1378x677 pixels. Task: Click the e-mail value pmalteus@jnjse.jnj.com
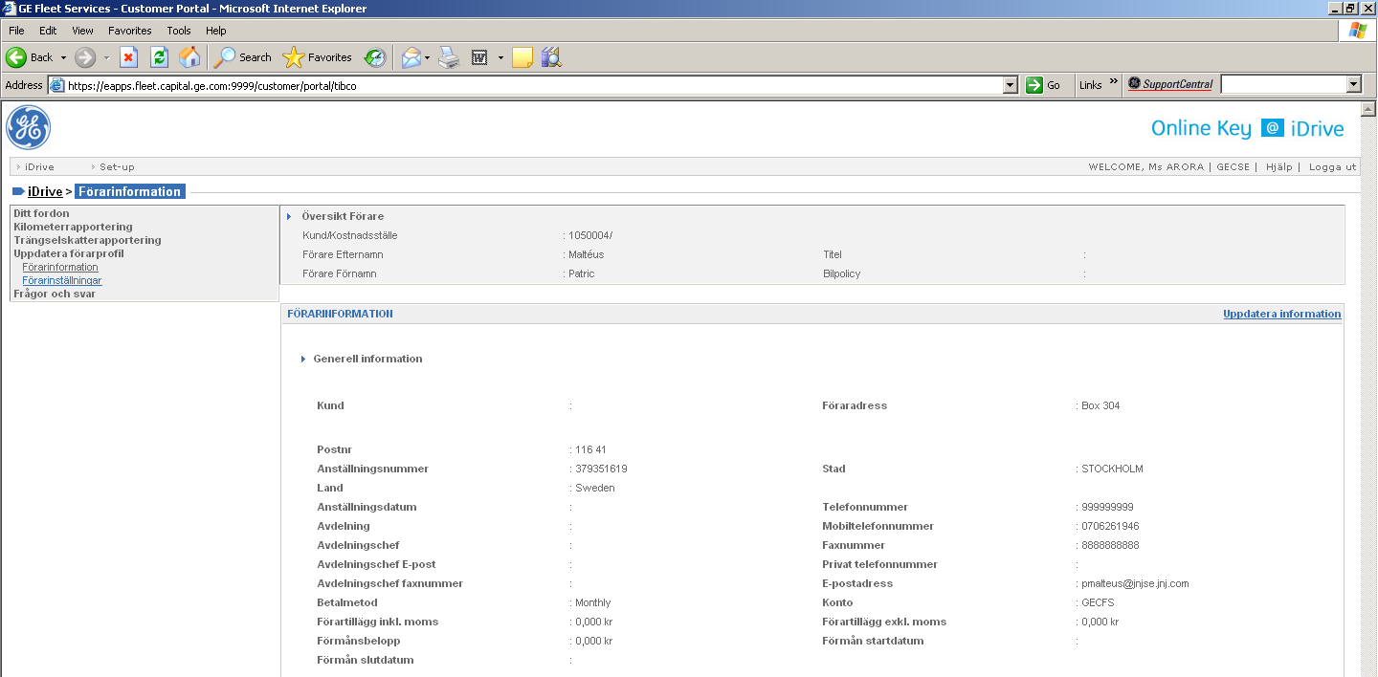tap(1135, 583)
